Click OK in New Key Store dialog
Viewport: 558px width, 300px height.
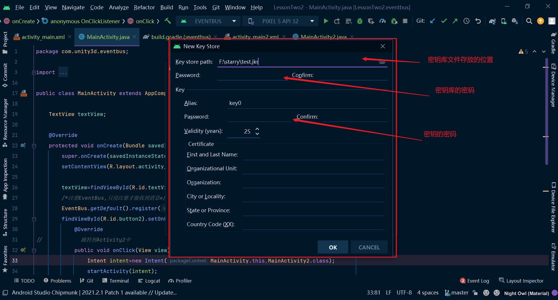point(333,247)
